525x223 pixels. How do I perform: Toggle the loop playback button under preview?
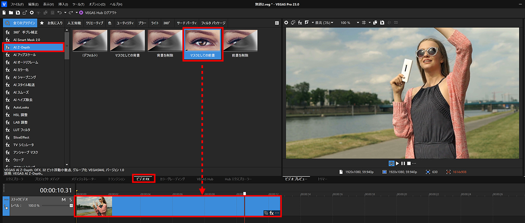[391, 163]
